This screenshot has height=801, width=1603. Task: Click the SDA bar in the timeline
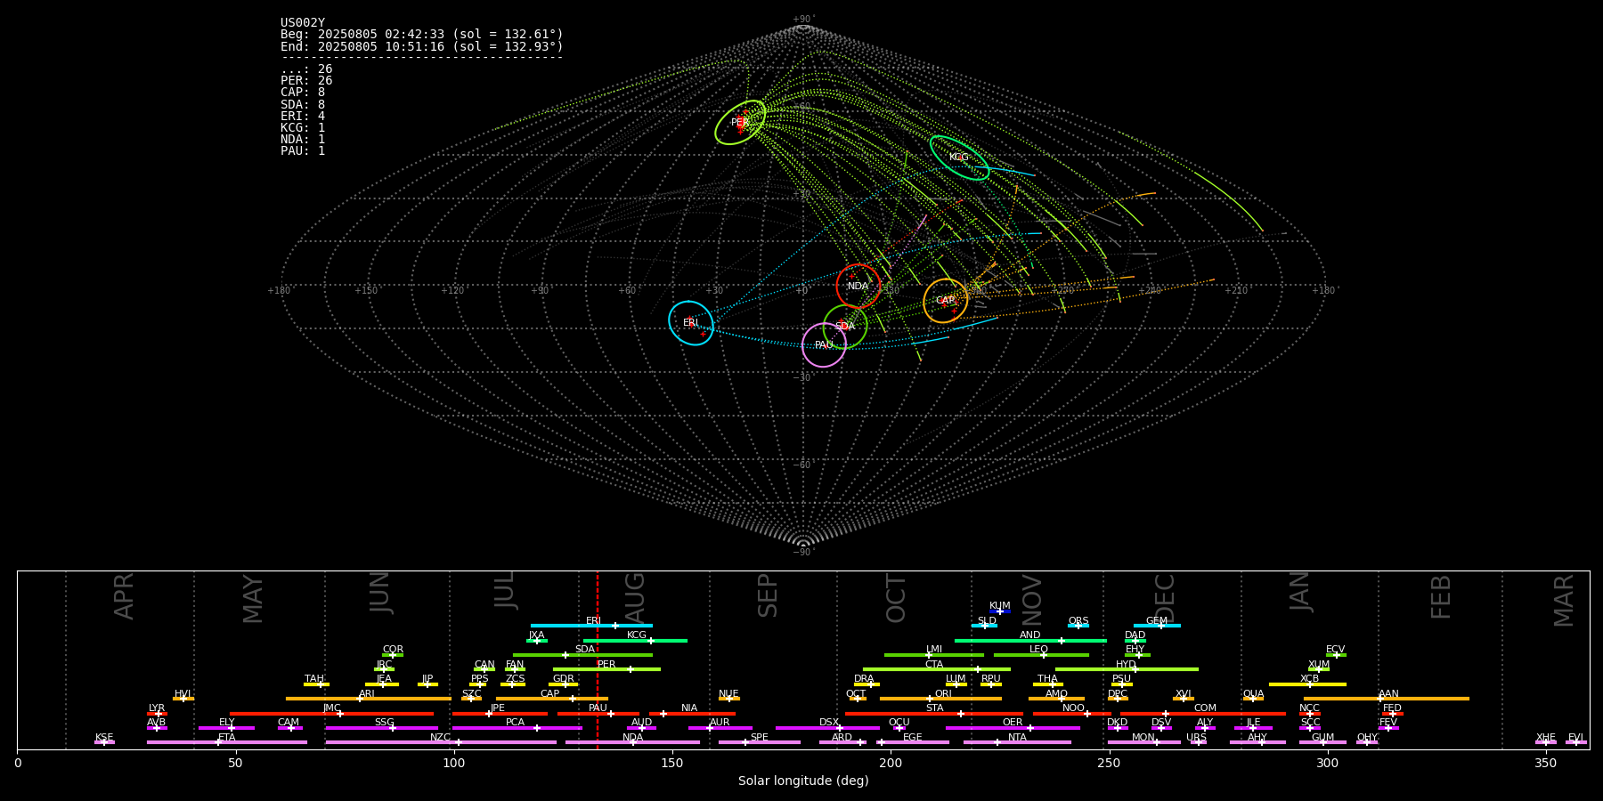582,655
